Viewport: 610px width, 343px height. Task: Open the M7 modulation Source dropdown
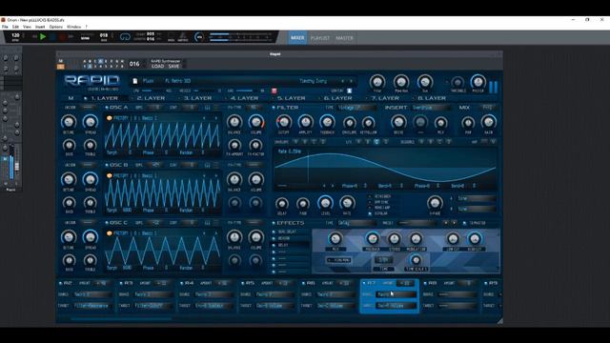(396, 294)
